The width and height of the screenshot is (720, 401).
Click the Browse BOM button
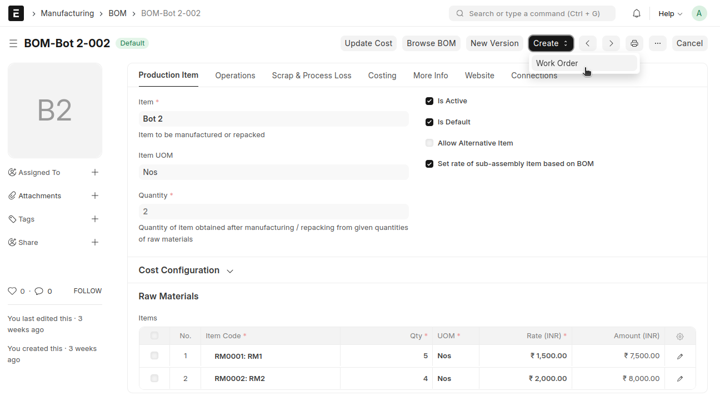(431, 43)
